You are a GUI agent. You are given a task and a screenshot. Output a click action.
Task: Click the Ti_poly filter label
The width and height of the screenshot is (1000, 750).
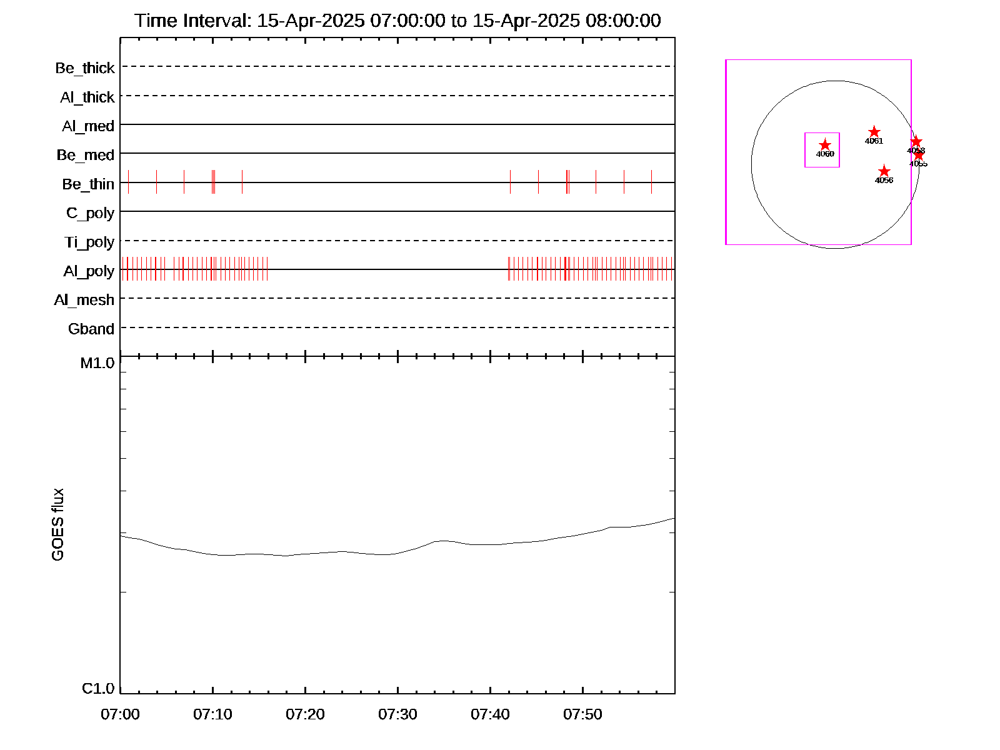[x=89, y=242]
